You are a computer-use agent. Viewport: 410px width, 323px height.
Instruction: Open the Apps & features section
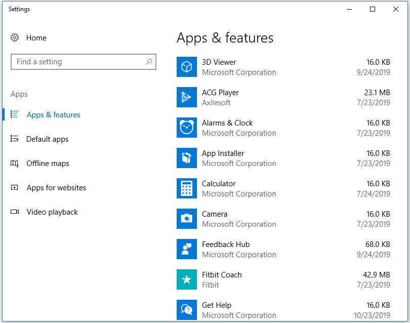click(53, 115)
